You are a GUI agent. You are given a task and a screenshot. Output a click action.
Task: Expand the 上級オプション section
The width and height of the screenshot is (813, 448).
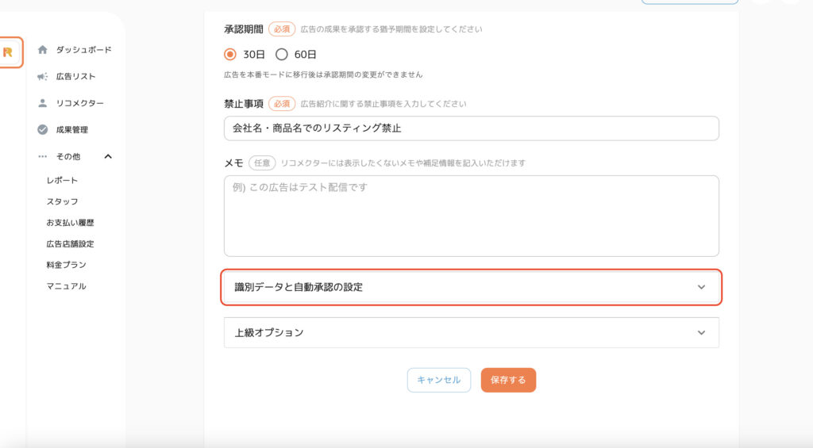point(472,332)
